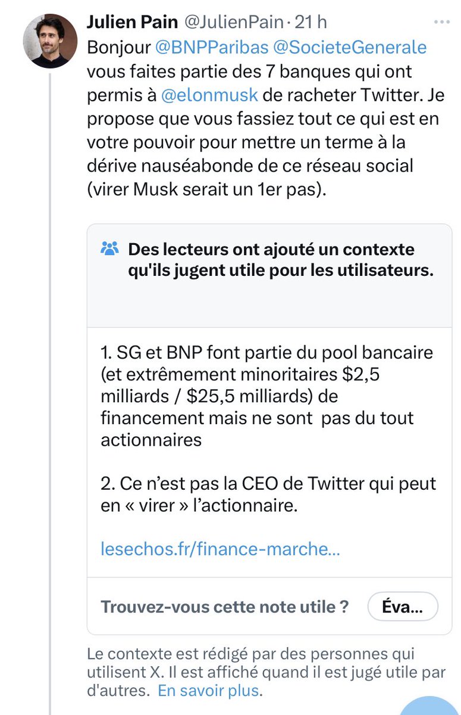Select the note's first point about SG et BNP
Screen dimensions: 461x715
tap(257, 396)
